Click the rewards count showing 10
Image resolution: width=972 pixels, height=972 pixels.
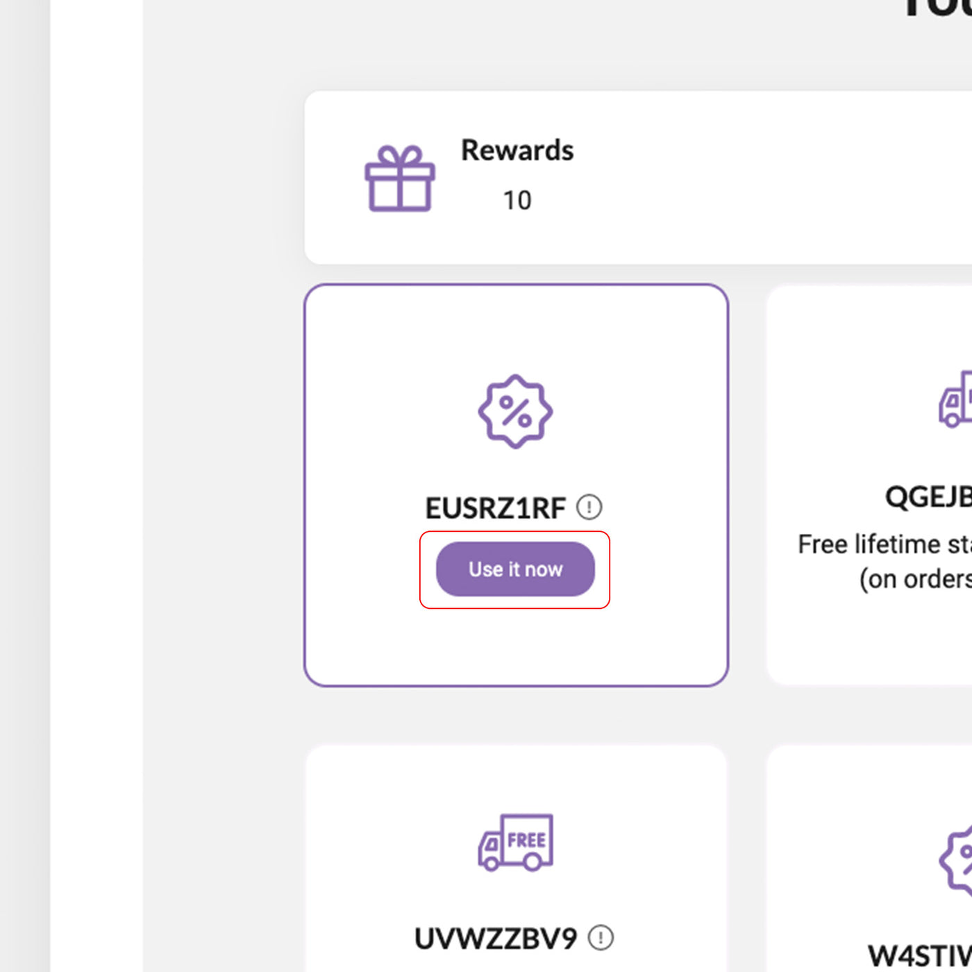(x=517, y=201)
